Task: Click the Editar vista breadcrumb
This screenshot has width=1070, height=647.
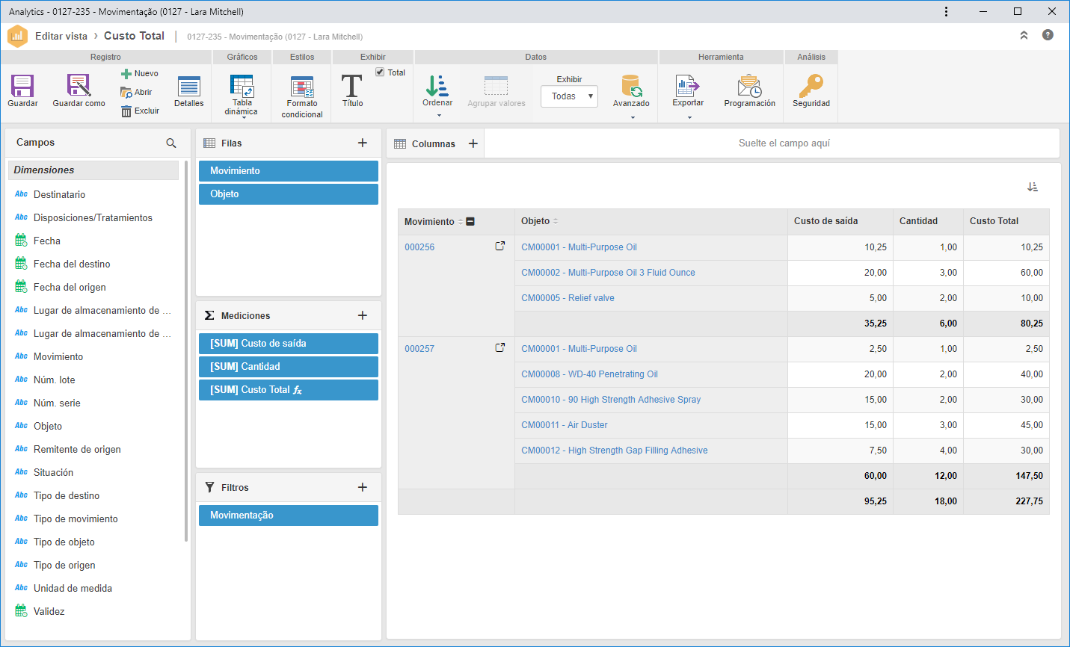Action: [x=61, y=36]
